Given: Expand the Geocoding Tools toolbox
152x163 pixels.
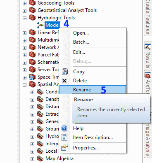Looking at the screenshot, I should click(x=24, y=3).
